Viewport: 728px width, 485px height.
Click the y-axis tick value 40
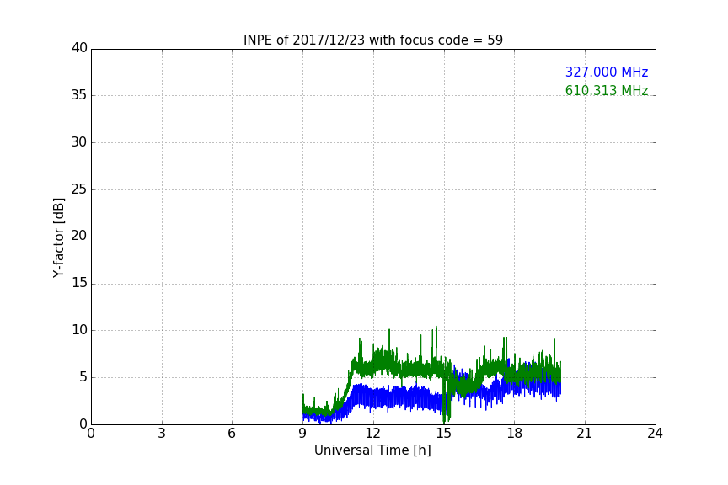point(79,48)
